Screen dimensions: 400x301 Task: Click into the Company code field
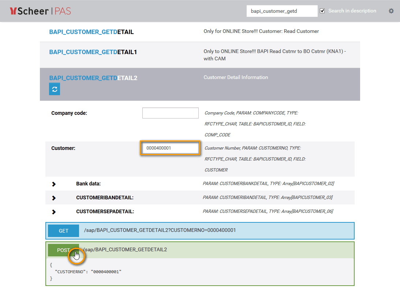click(170, 113)
